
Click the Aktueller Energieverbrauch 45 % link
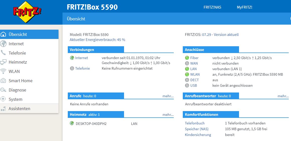pos(97,40)
